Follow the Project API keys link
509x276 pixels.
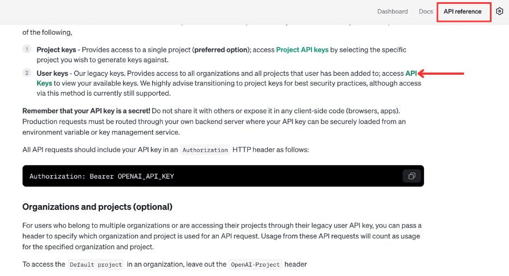pos(302,50)
